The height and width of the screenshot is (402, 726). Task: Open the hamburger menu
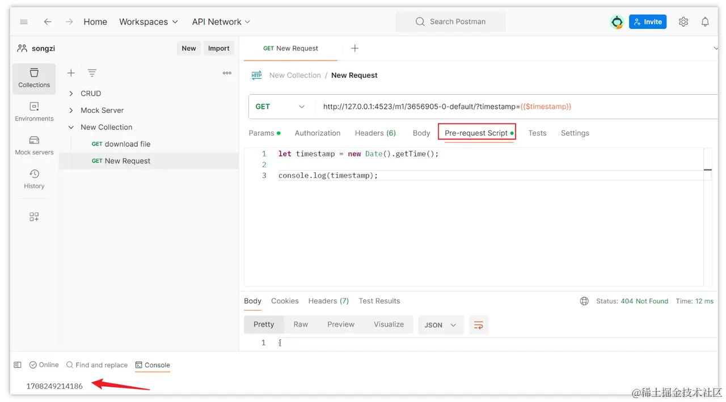pos(24,22)
